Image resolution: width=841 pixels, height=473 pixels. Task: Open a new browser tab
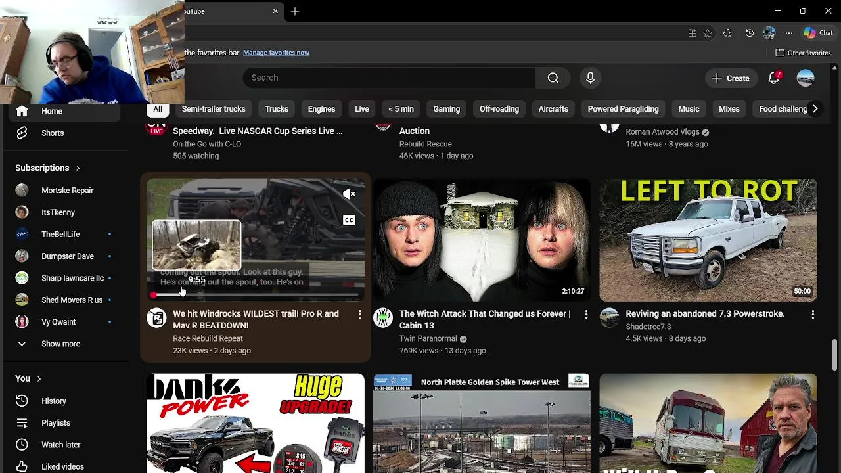[x=295, y=11]
